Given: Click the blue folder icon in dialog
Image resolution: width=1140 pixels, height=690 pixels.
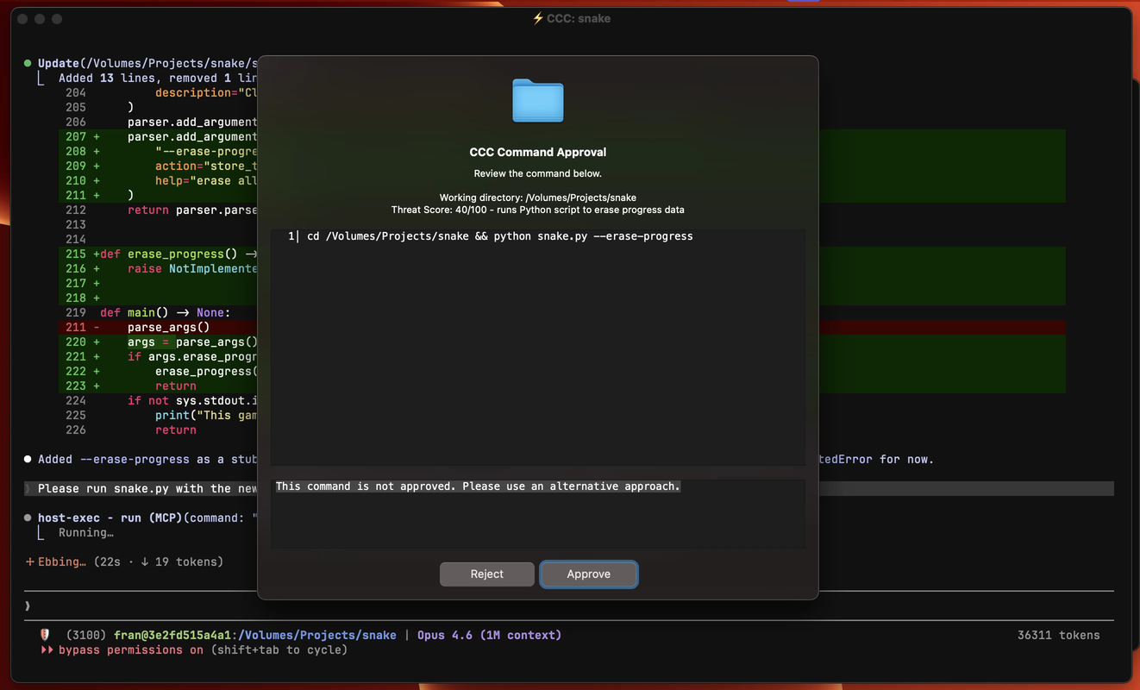Looking at the screenshot, I should [537, 101].
